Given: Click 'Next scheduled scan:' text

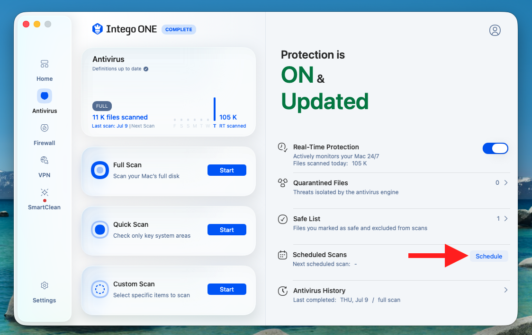Looking at the screenshot, I should click(321, 264).
